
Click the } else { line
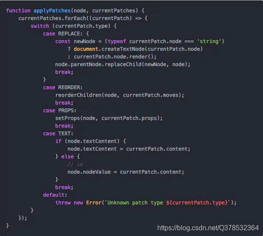(68, 157)
